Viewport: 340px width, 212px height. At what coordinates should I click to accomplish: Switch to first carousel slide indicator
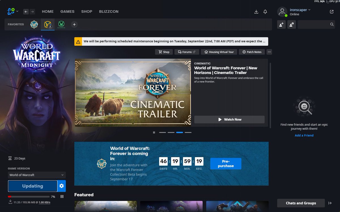pos(163,132)
